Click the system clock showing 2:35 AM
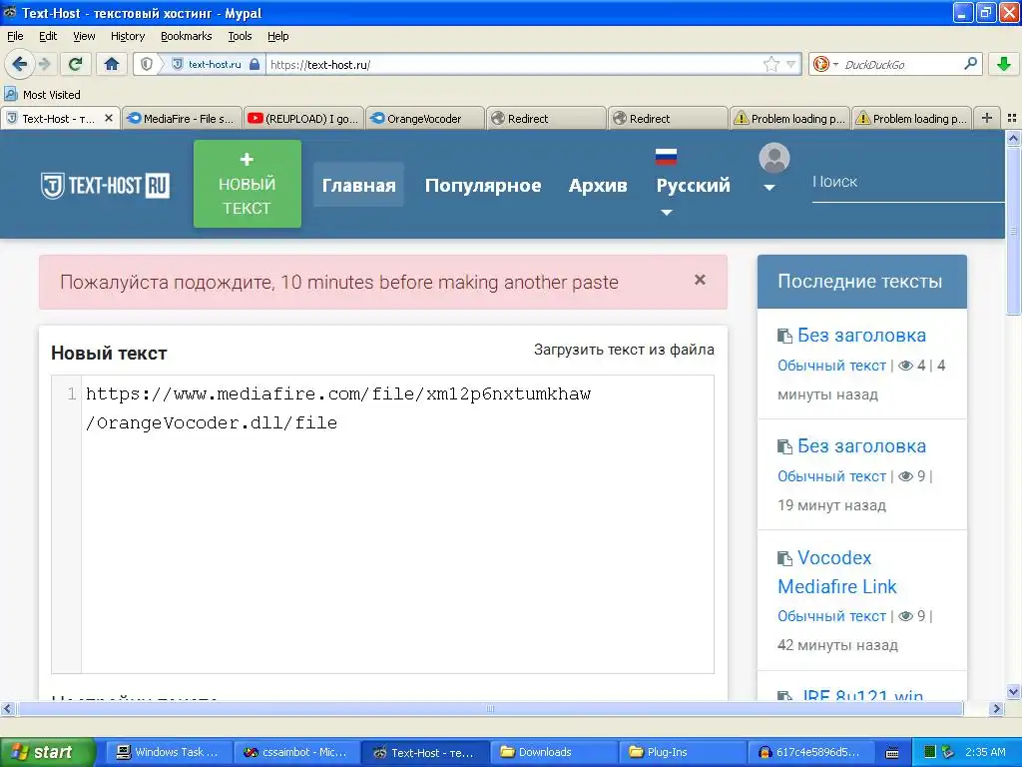Screen dimensions: 1022x767 click(985, 752)
